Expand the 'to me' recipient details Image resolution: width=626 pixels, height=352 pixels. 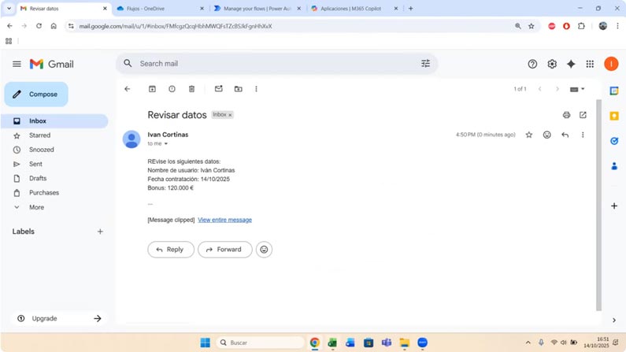coord(166,143)
